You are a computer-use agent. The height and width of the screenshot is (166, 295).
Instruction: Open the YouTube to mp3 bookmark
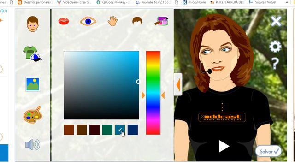(x=153, y=2)
